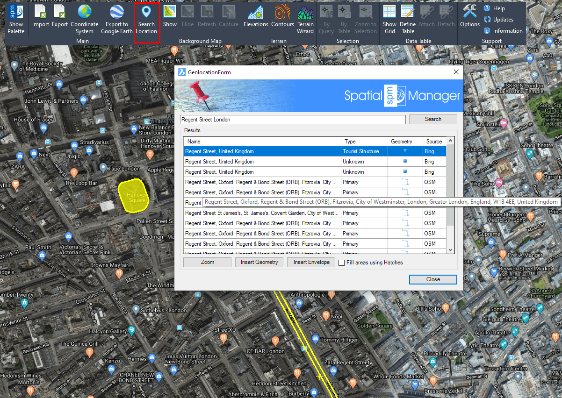
Task: Capture the background map image
Action: (229, 17)
